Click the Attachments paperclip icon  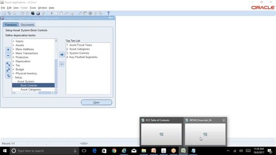point(95,13)
